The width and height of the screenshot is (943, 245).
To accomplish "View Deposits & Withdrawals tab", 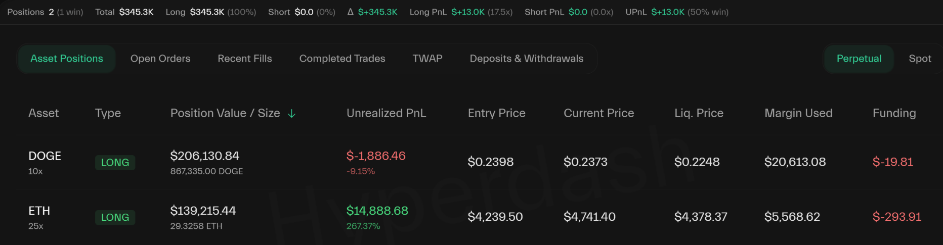I will point(527,59).
